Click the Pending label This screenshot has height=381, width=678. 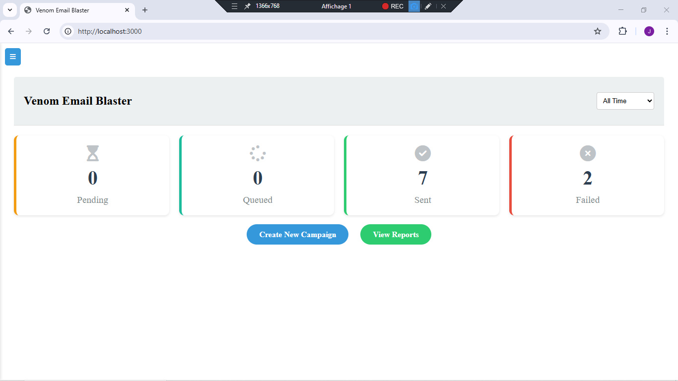click(x=93, y=200)
